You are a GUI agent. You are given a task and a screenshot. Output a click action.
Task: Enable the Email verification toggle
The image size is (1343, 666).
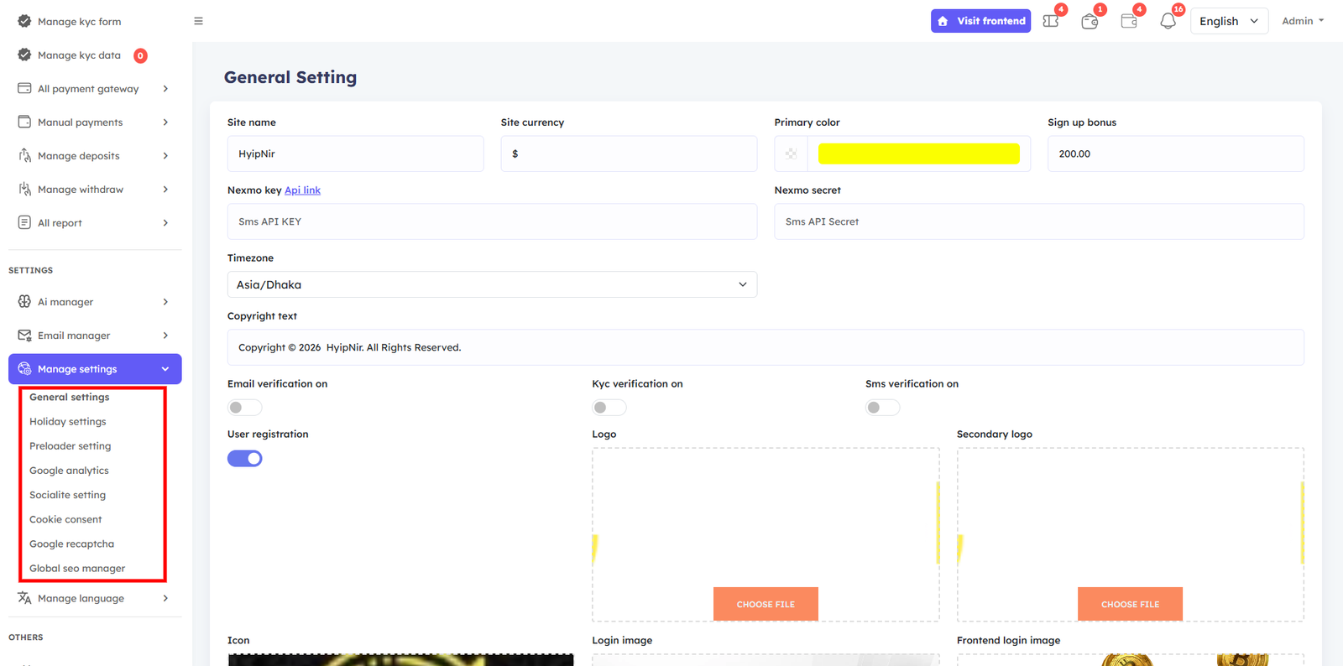point(245,408)
